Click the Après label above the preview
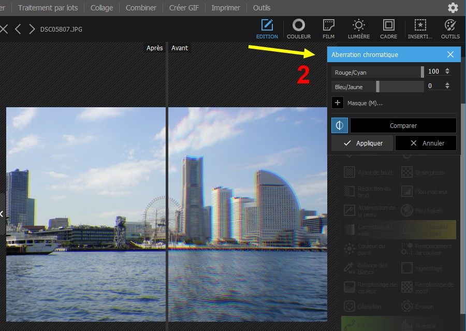 tap(154, 48)
